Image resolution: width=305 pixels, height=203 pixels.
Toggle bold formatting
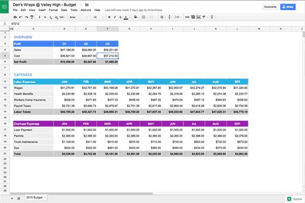[x=109, y=17]
